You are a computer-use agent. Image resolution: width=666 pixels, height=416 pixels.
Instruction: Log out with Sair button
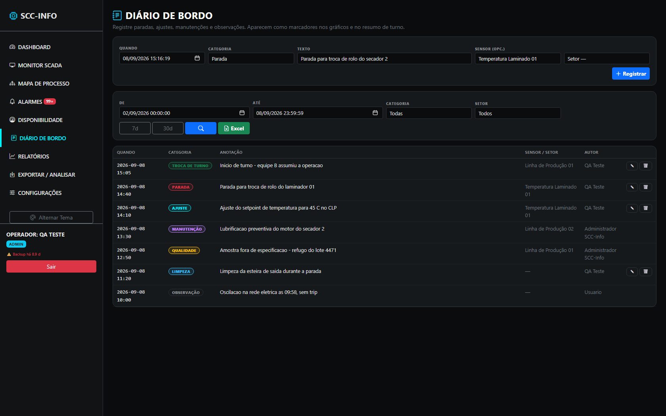[x=51, y=267]
